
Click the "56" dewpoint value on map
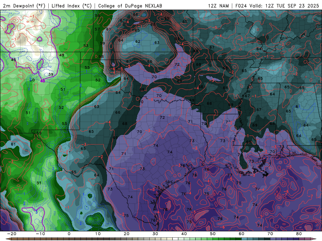click(97, 16)
